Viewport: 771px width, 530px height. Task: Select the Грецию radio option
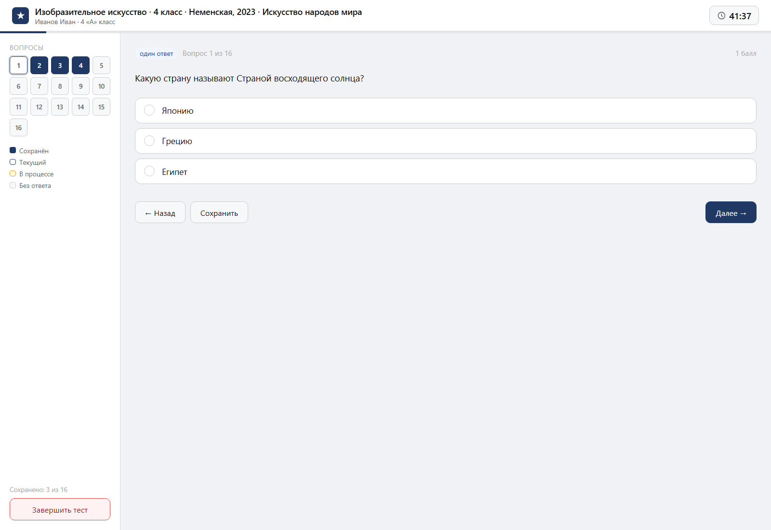point(149,141)
